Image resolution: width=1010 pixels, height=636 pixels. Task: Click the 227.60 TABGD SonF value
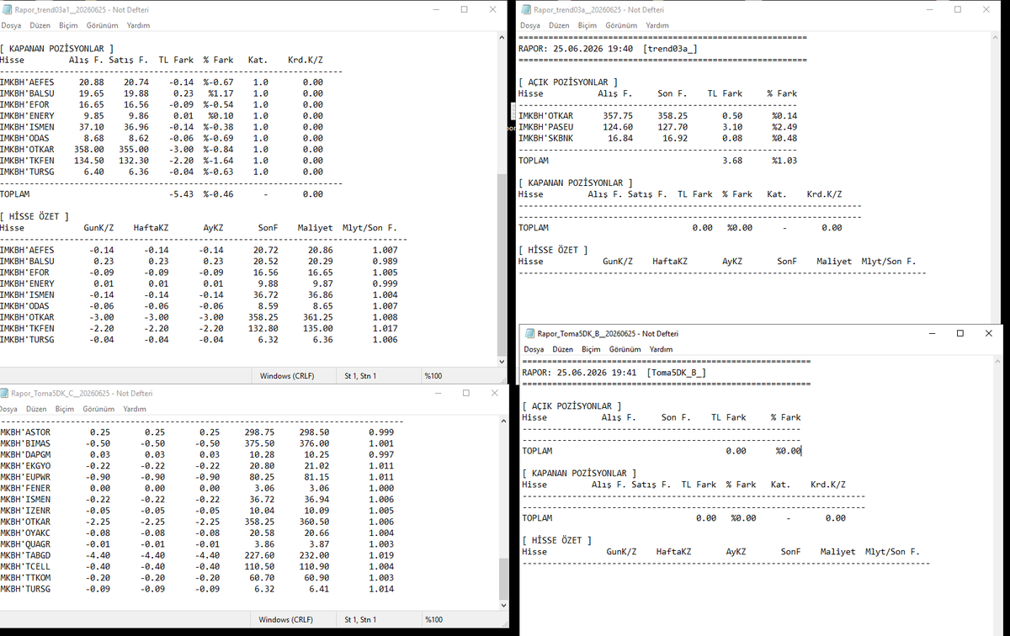[260, 555]
